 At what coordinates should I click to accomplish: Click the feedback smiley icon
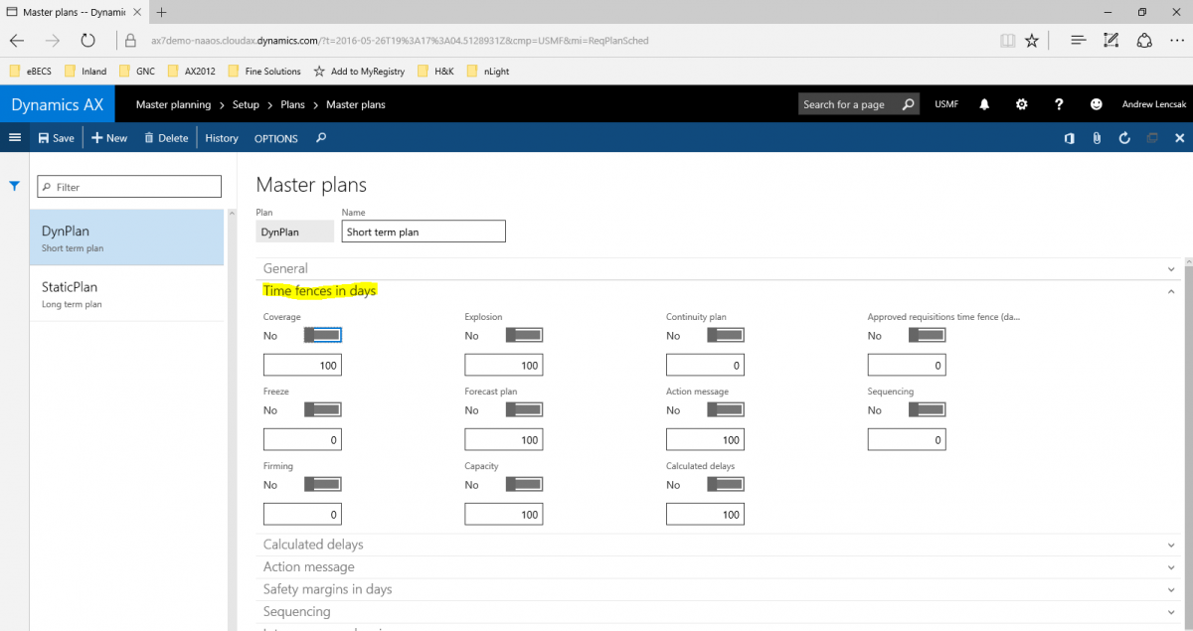point(1097,104)
